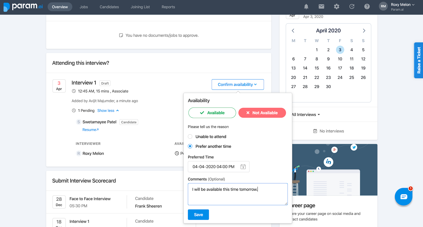Click the clock icon beside 12:45 AM
This screenshot has width=423, height=227.
(x=74, y=91)
